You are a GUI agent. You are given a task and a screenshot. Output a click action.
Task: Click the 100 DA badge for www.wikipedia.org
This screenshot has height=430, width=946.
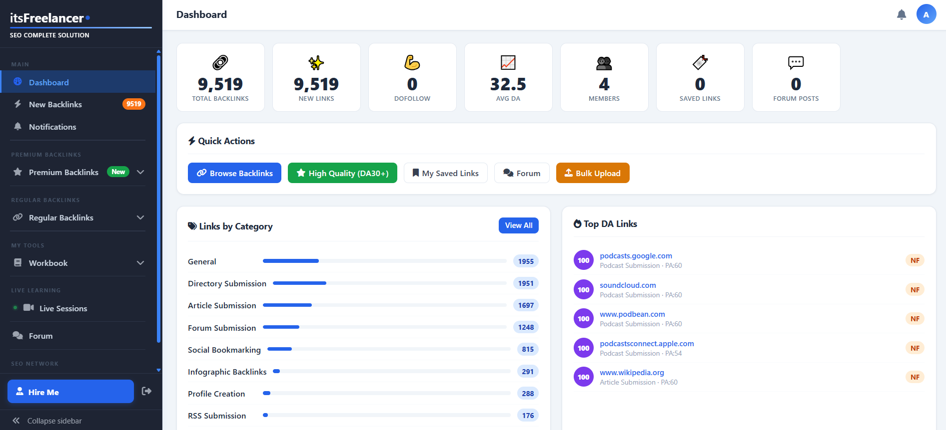584,377
